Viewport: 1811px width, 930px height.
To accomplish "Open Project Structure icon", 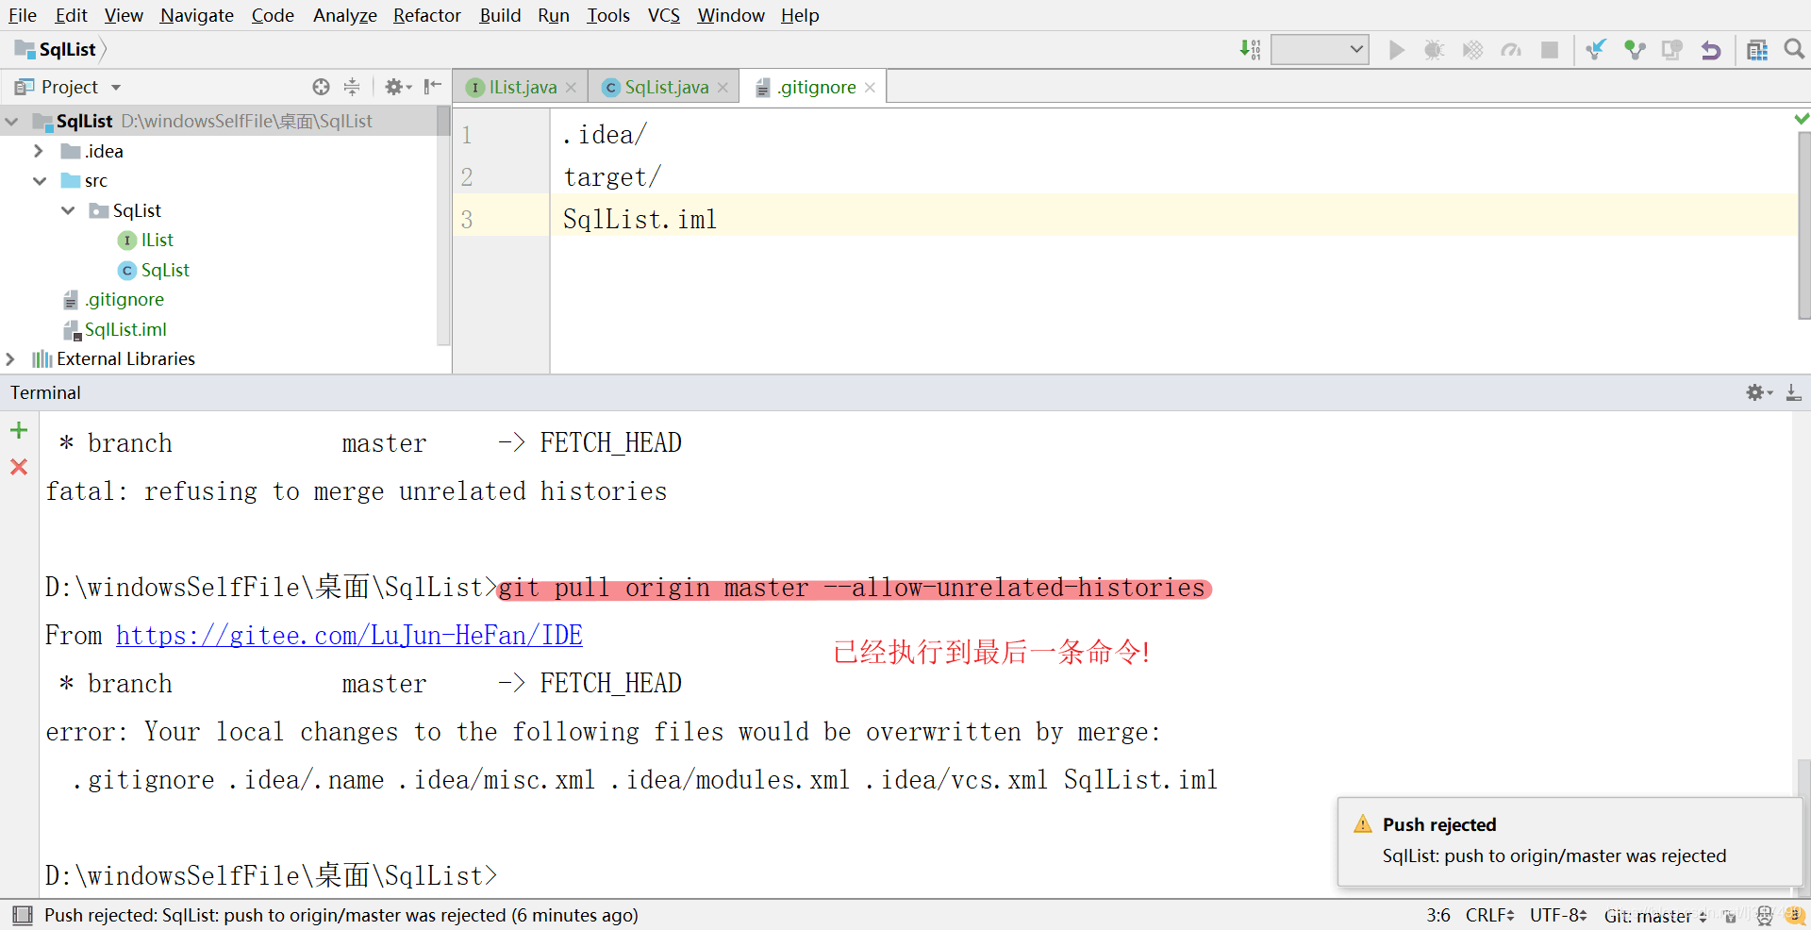I will (1756, 50).
